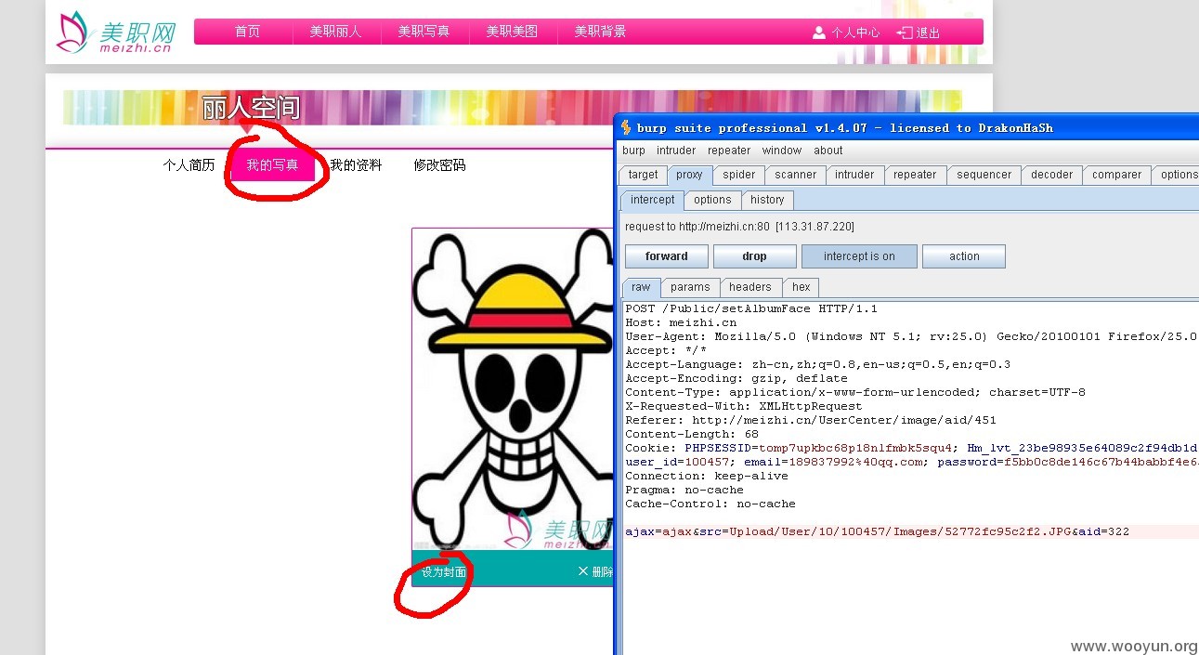Select the hex request view tab
The height and width of the screenshot is (655, 1199).
[802, 287]
